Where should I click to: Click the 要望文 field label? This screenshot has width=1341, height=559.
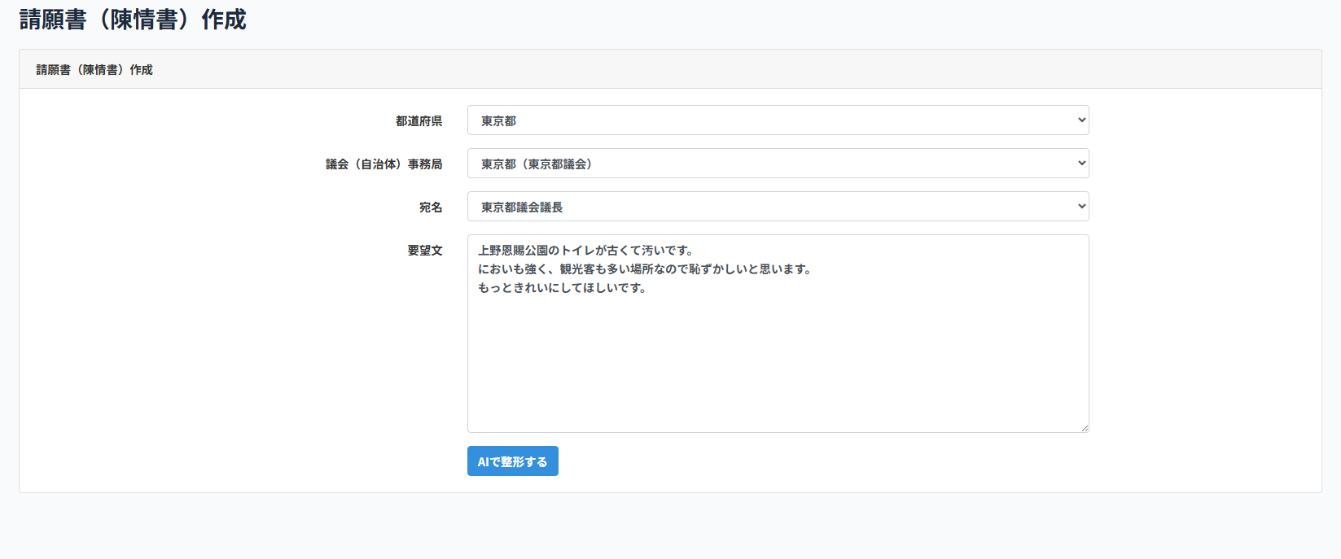click(x=424, y=251)
